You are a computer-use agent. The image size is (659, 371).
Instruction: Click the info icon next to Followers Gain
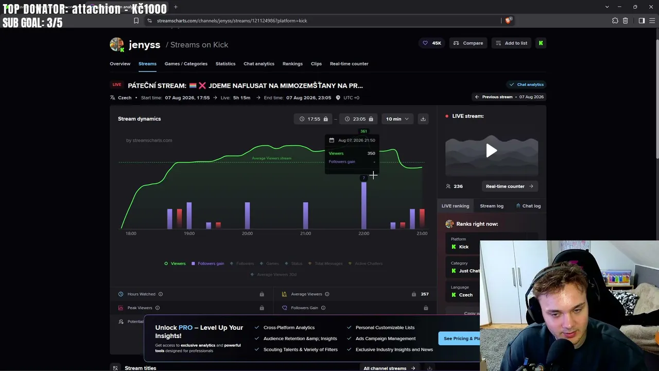point(323,308)
